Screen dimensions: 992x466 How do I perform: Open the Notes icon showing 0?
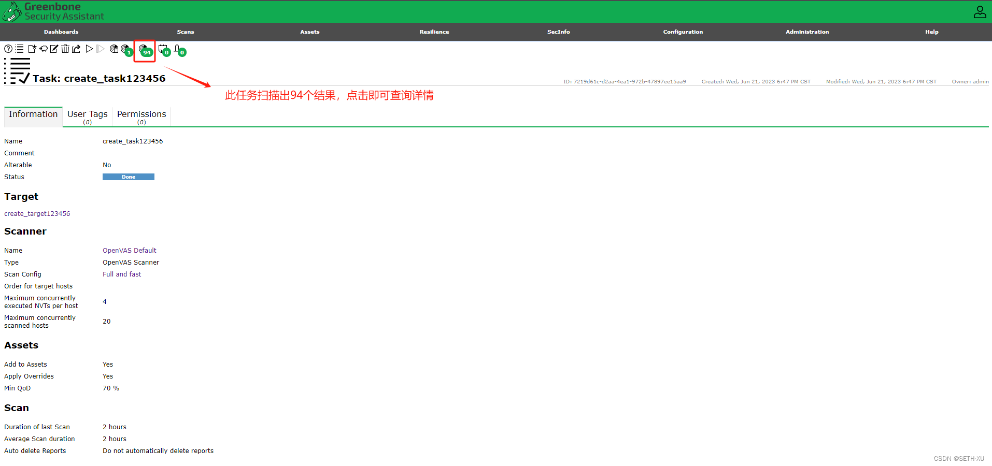163,50
